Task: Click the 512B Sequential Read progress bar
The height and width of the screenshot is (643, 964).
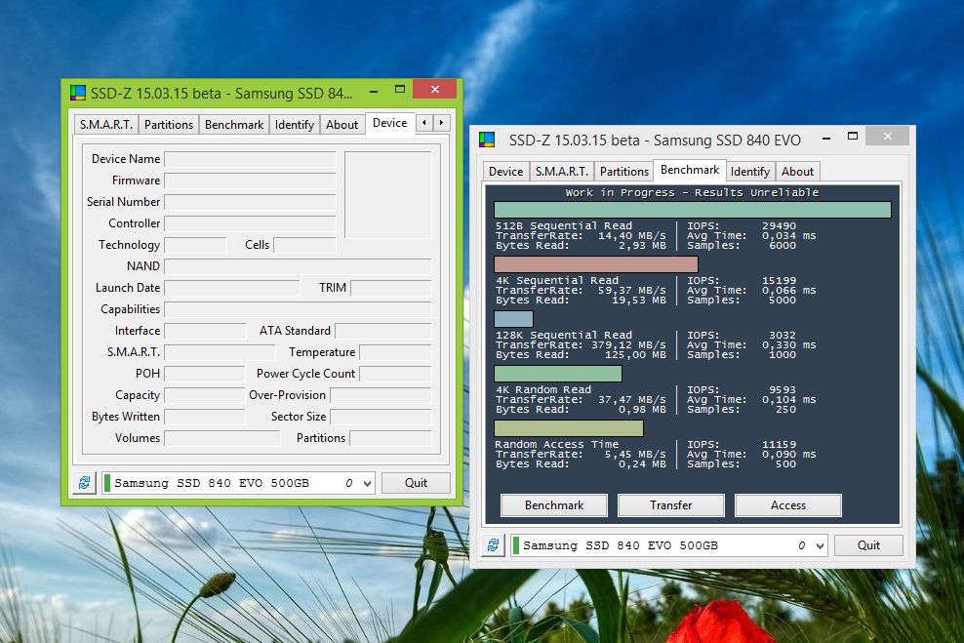Action: click(693, 210)
